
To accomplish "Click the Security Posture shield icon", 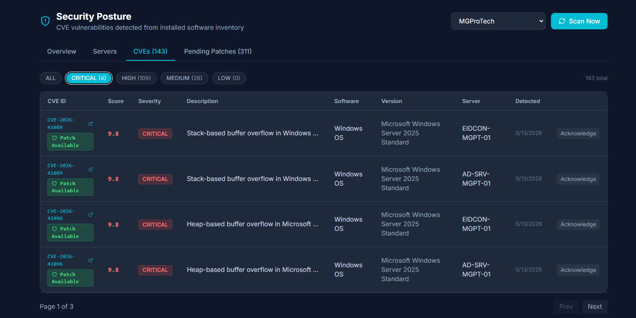I will click(x=45, y=21).
